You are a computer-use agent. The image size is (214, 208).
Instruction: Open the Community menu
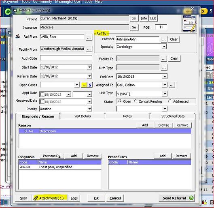pos(42,2)
